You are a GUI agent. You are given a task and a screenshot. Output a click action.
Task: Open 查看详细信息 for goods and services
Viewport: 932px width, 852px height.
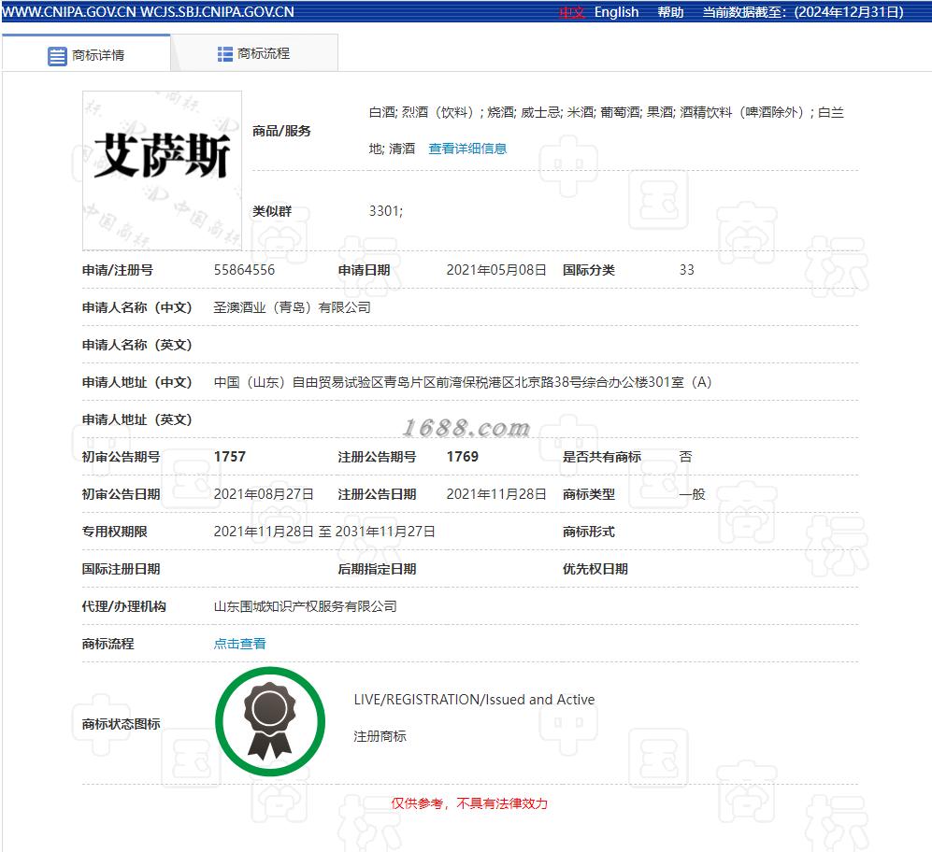click(x=467, y=149)
